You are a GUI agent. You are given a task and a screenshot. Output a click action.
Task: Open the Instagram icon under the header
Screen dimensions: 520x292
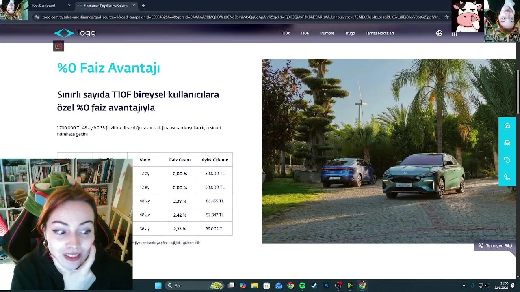[x=58, y=46]
